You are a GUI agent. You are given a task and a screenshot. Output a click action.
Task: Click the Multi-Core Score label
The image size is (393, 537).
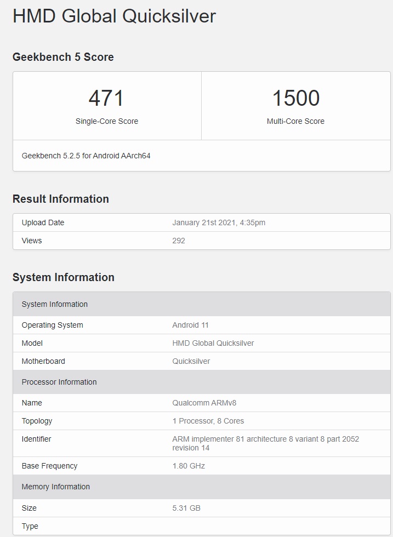(295, 121)
